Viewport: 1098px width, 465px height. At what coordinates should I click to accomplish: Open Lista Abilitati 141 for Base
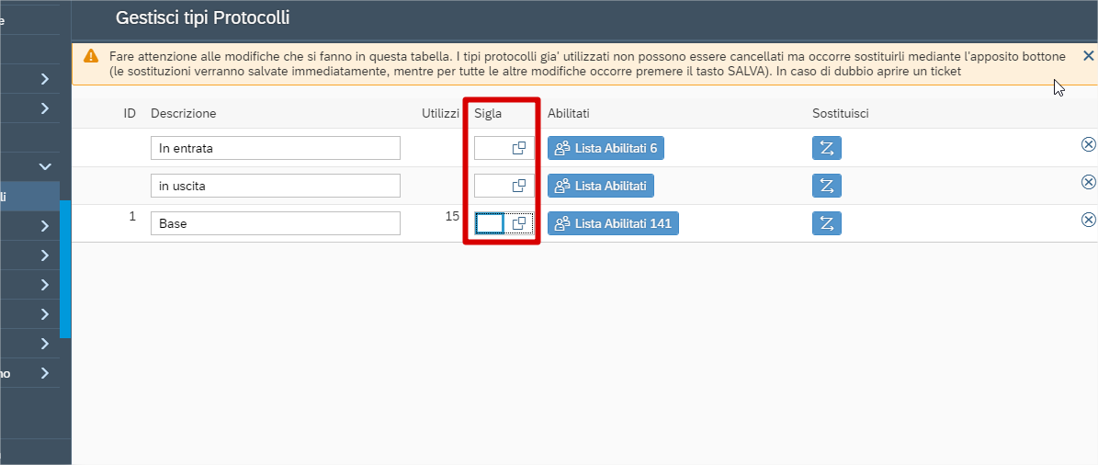(613, 223)
